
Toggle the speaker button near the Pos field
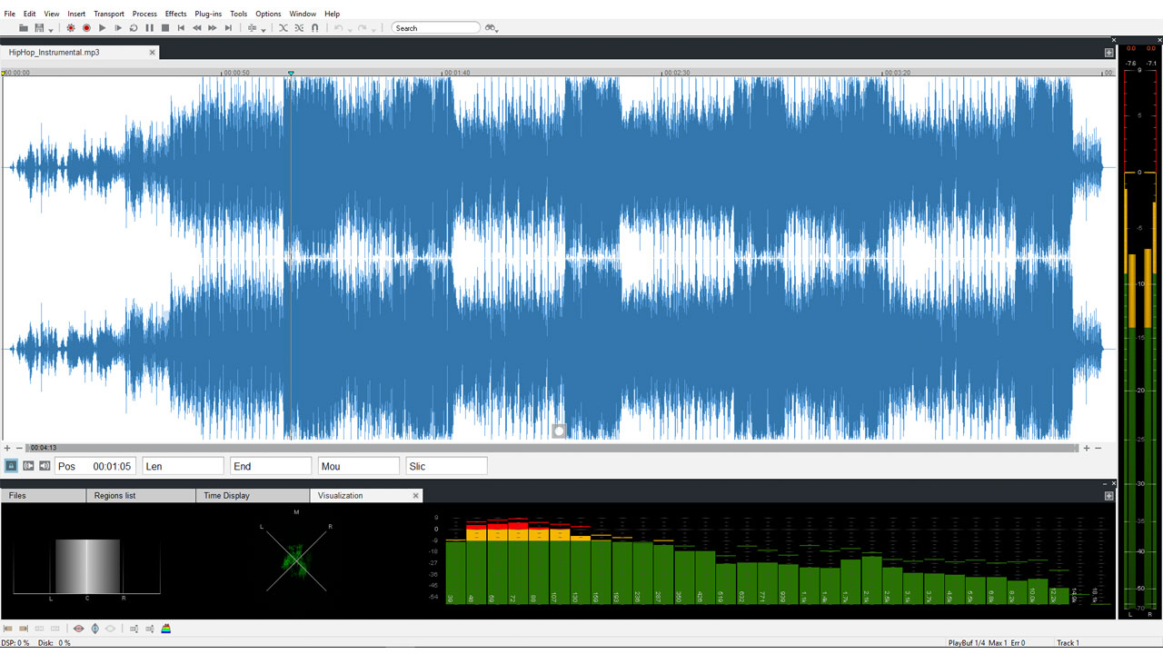click(44, 465)
